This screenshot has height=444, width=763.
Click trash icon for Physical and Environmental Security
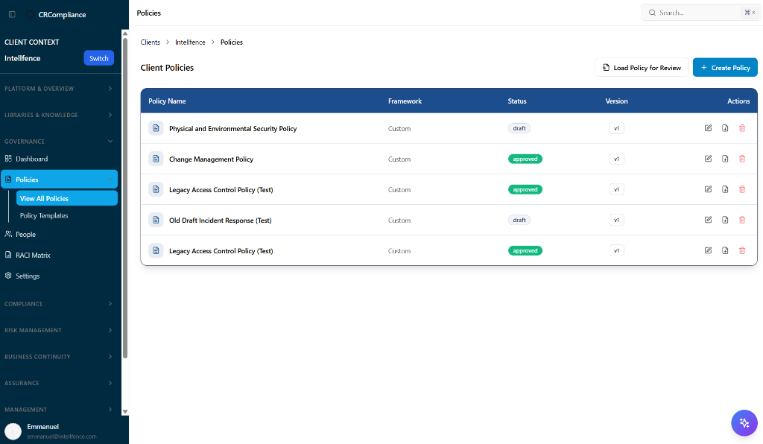tap(741, 128)
